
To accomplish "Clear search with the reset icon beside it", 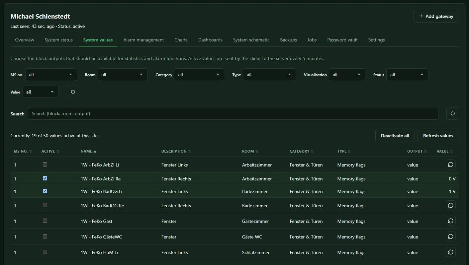I will 452,113.
